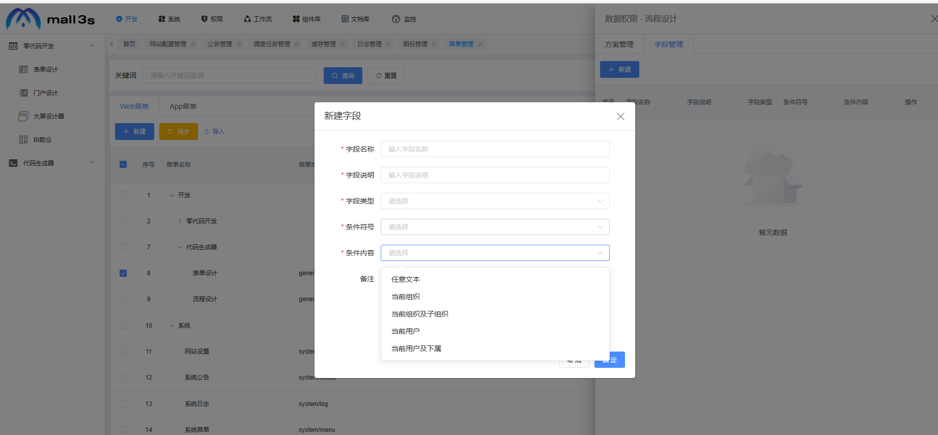Click the 代码生成器 terminal icon

pyautogui.click(x=13, y=163)
